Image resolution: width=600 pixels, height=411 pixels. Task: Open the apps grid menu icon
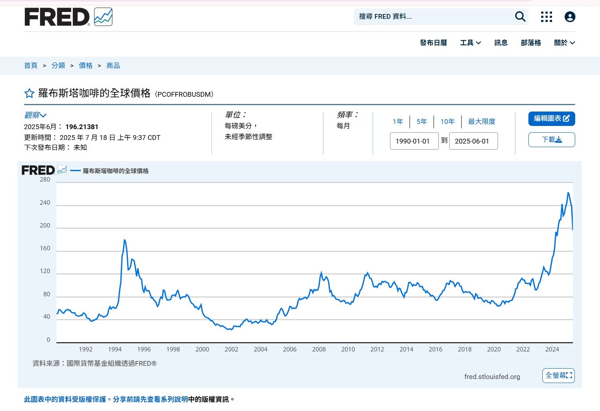546,17
